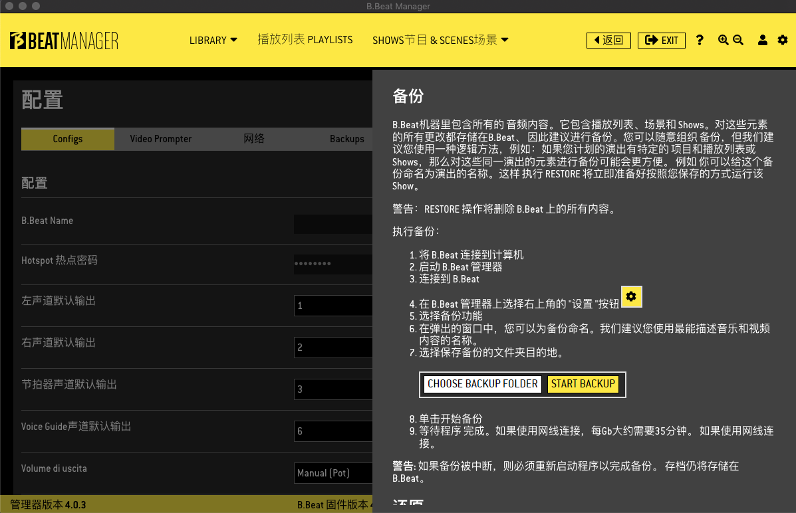Click the 返回 back button

608,40
